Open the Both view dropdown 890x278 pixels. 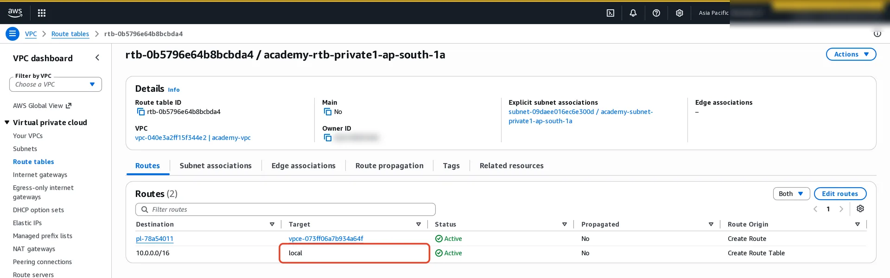click(791, 194)
